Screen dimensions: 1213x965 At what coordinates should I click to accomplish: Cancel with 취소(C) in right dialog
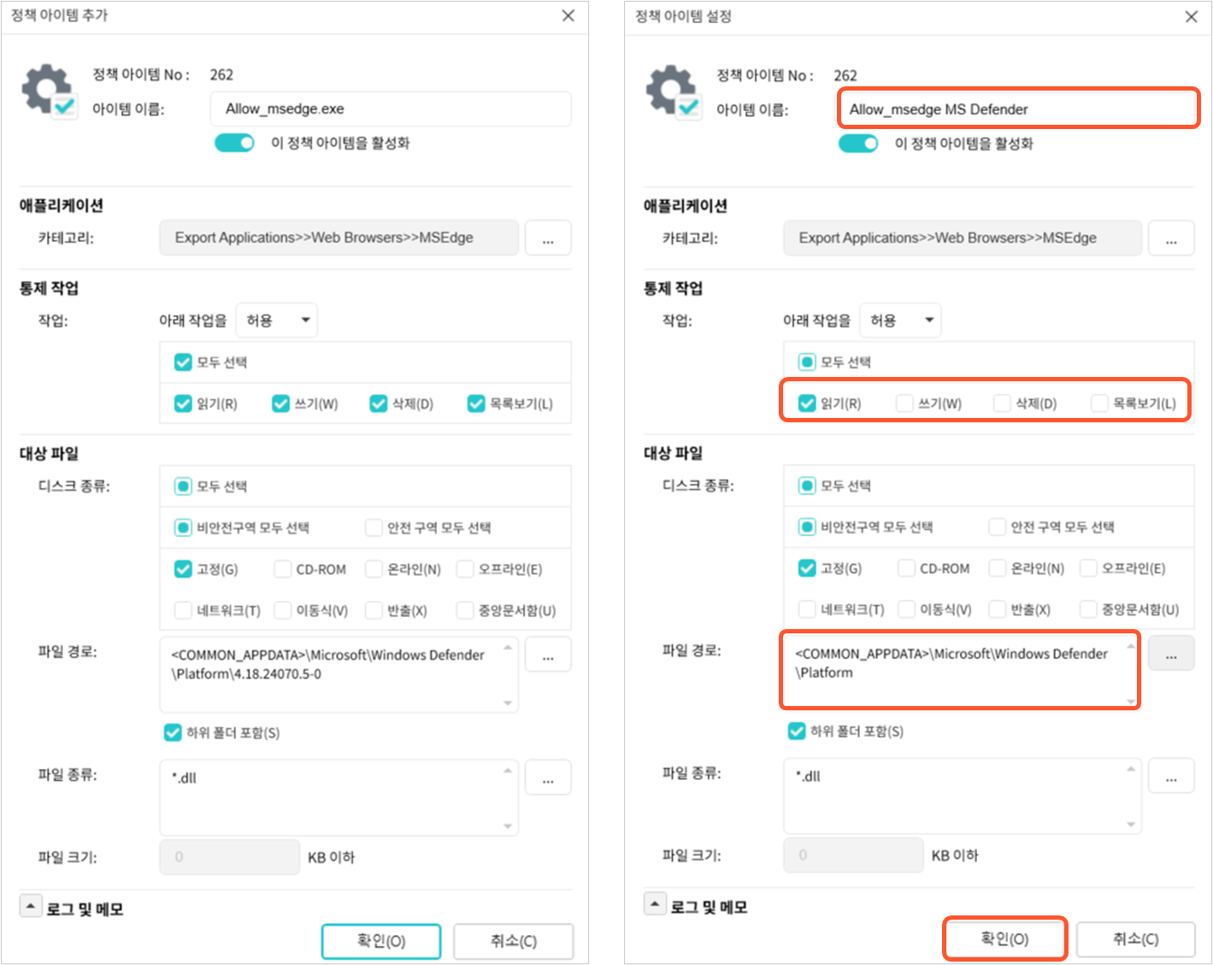coord(1136,939)
